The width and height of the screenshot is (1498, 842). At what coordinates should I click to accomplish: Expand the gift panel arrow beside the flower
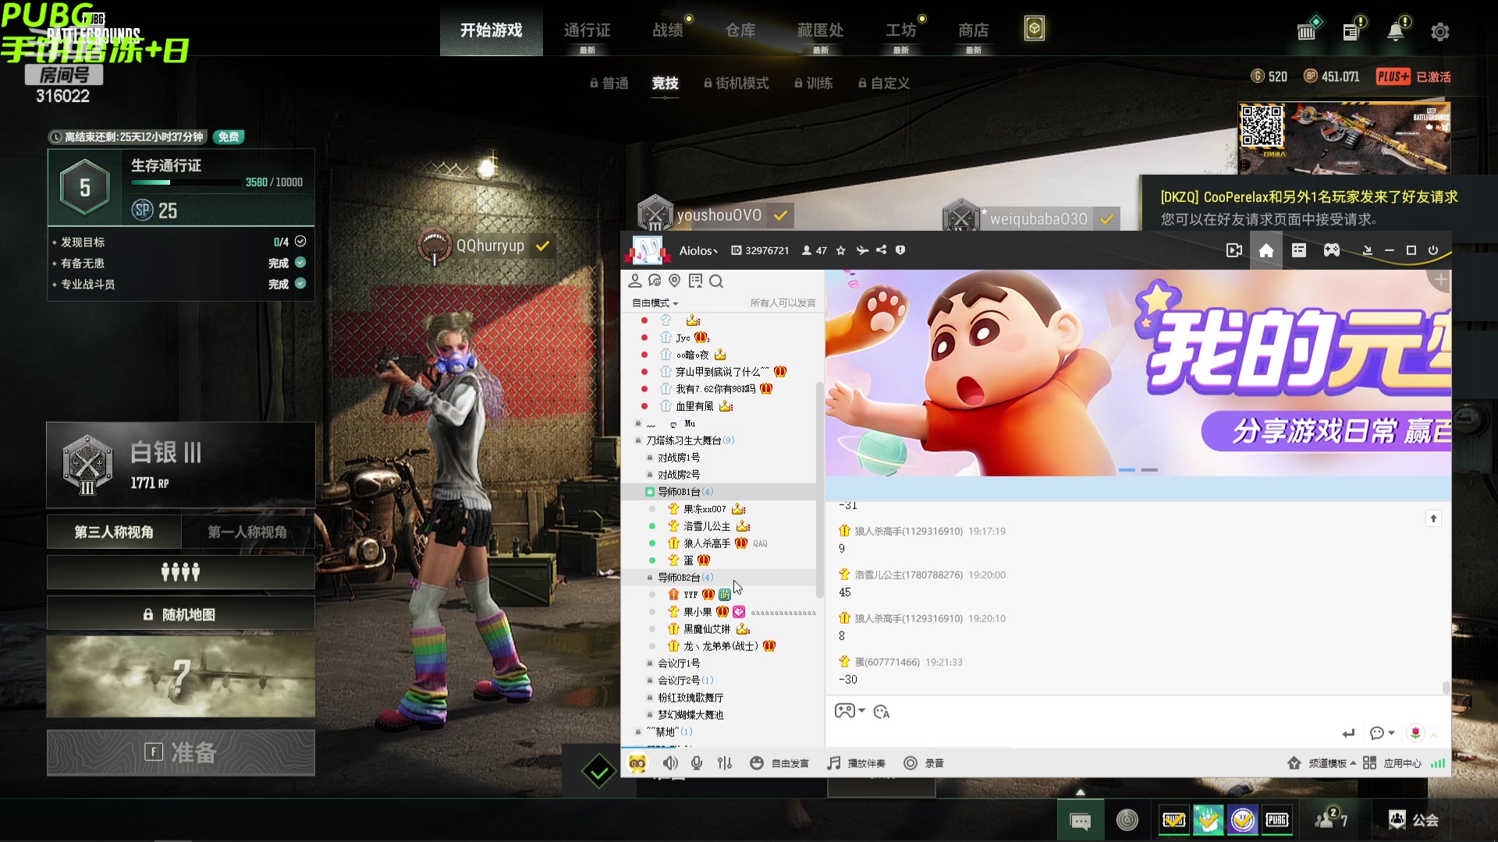pos(1434,734)
